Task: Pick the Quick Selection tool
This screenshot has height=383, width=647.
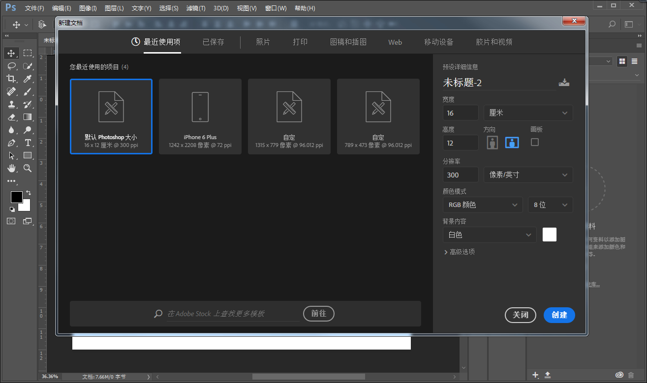Action: (28, 66)
